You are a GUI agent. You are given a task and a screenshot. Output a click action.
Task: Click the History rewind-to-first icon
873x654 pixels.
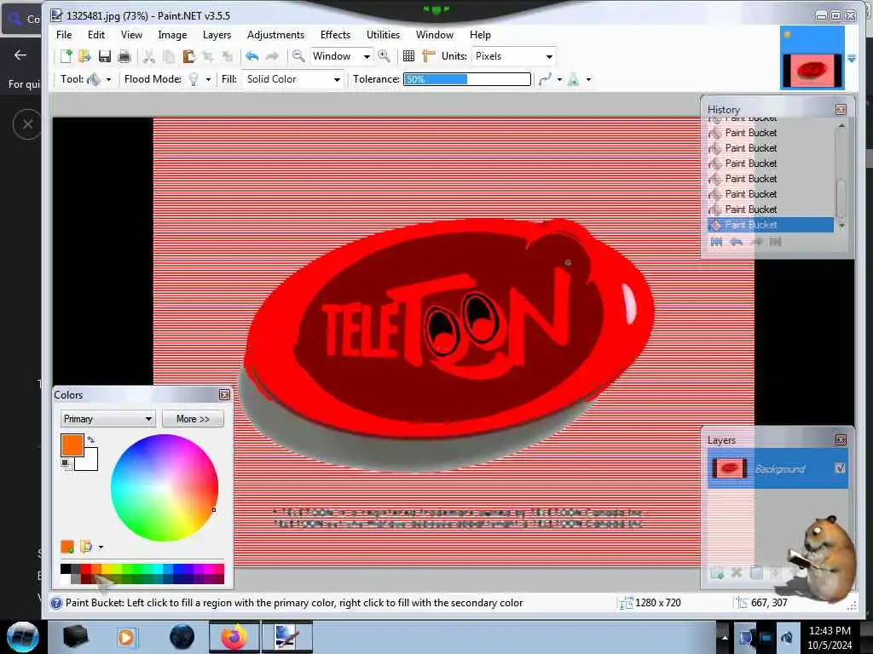[x=716, y=241]
